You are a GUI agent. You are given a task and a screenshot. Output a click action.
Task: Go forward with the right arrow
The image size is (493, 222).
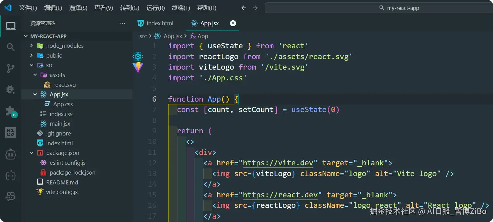tap(255, 8)
